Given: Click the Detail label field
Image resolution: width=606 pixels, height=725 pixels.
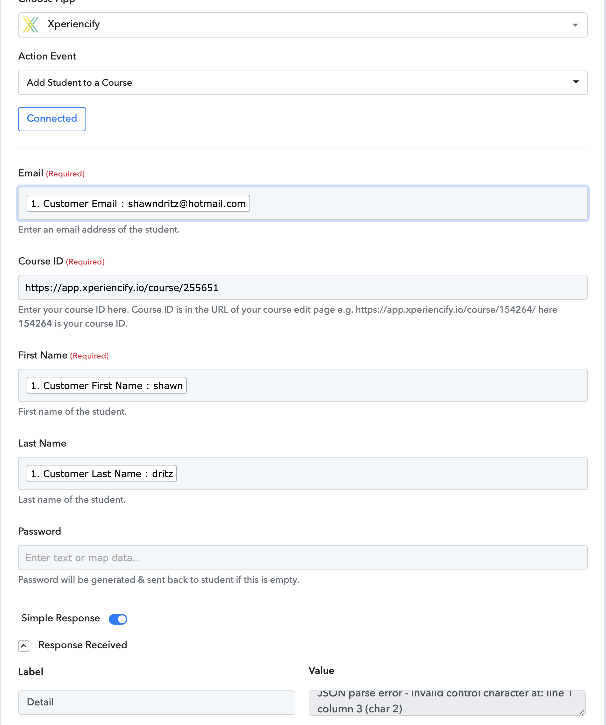Looking at the screenshot, I should point(157,702).
